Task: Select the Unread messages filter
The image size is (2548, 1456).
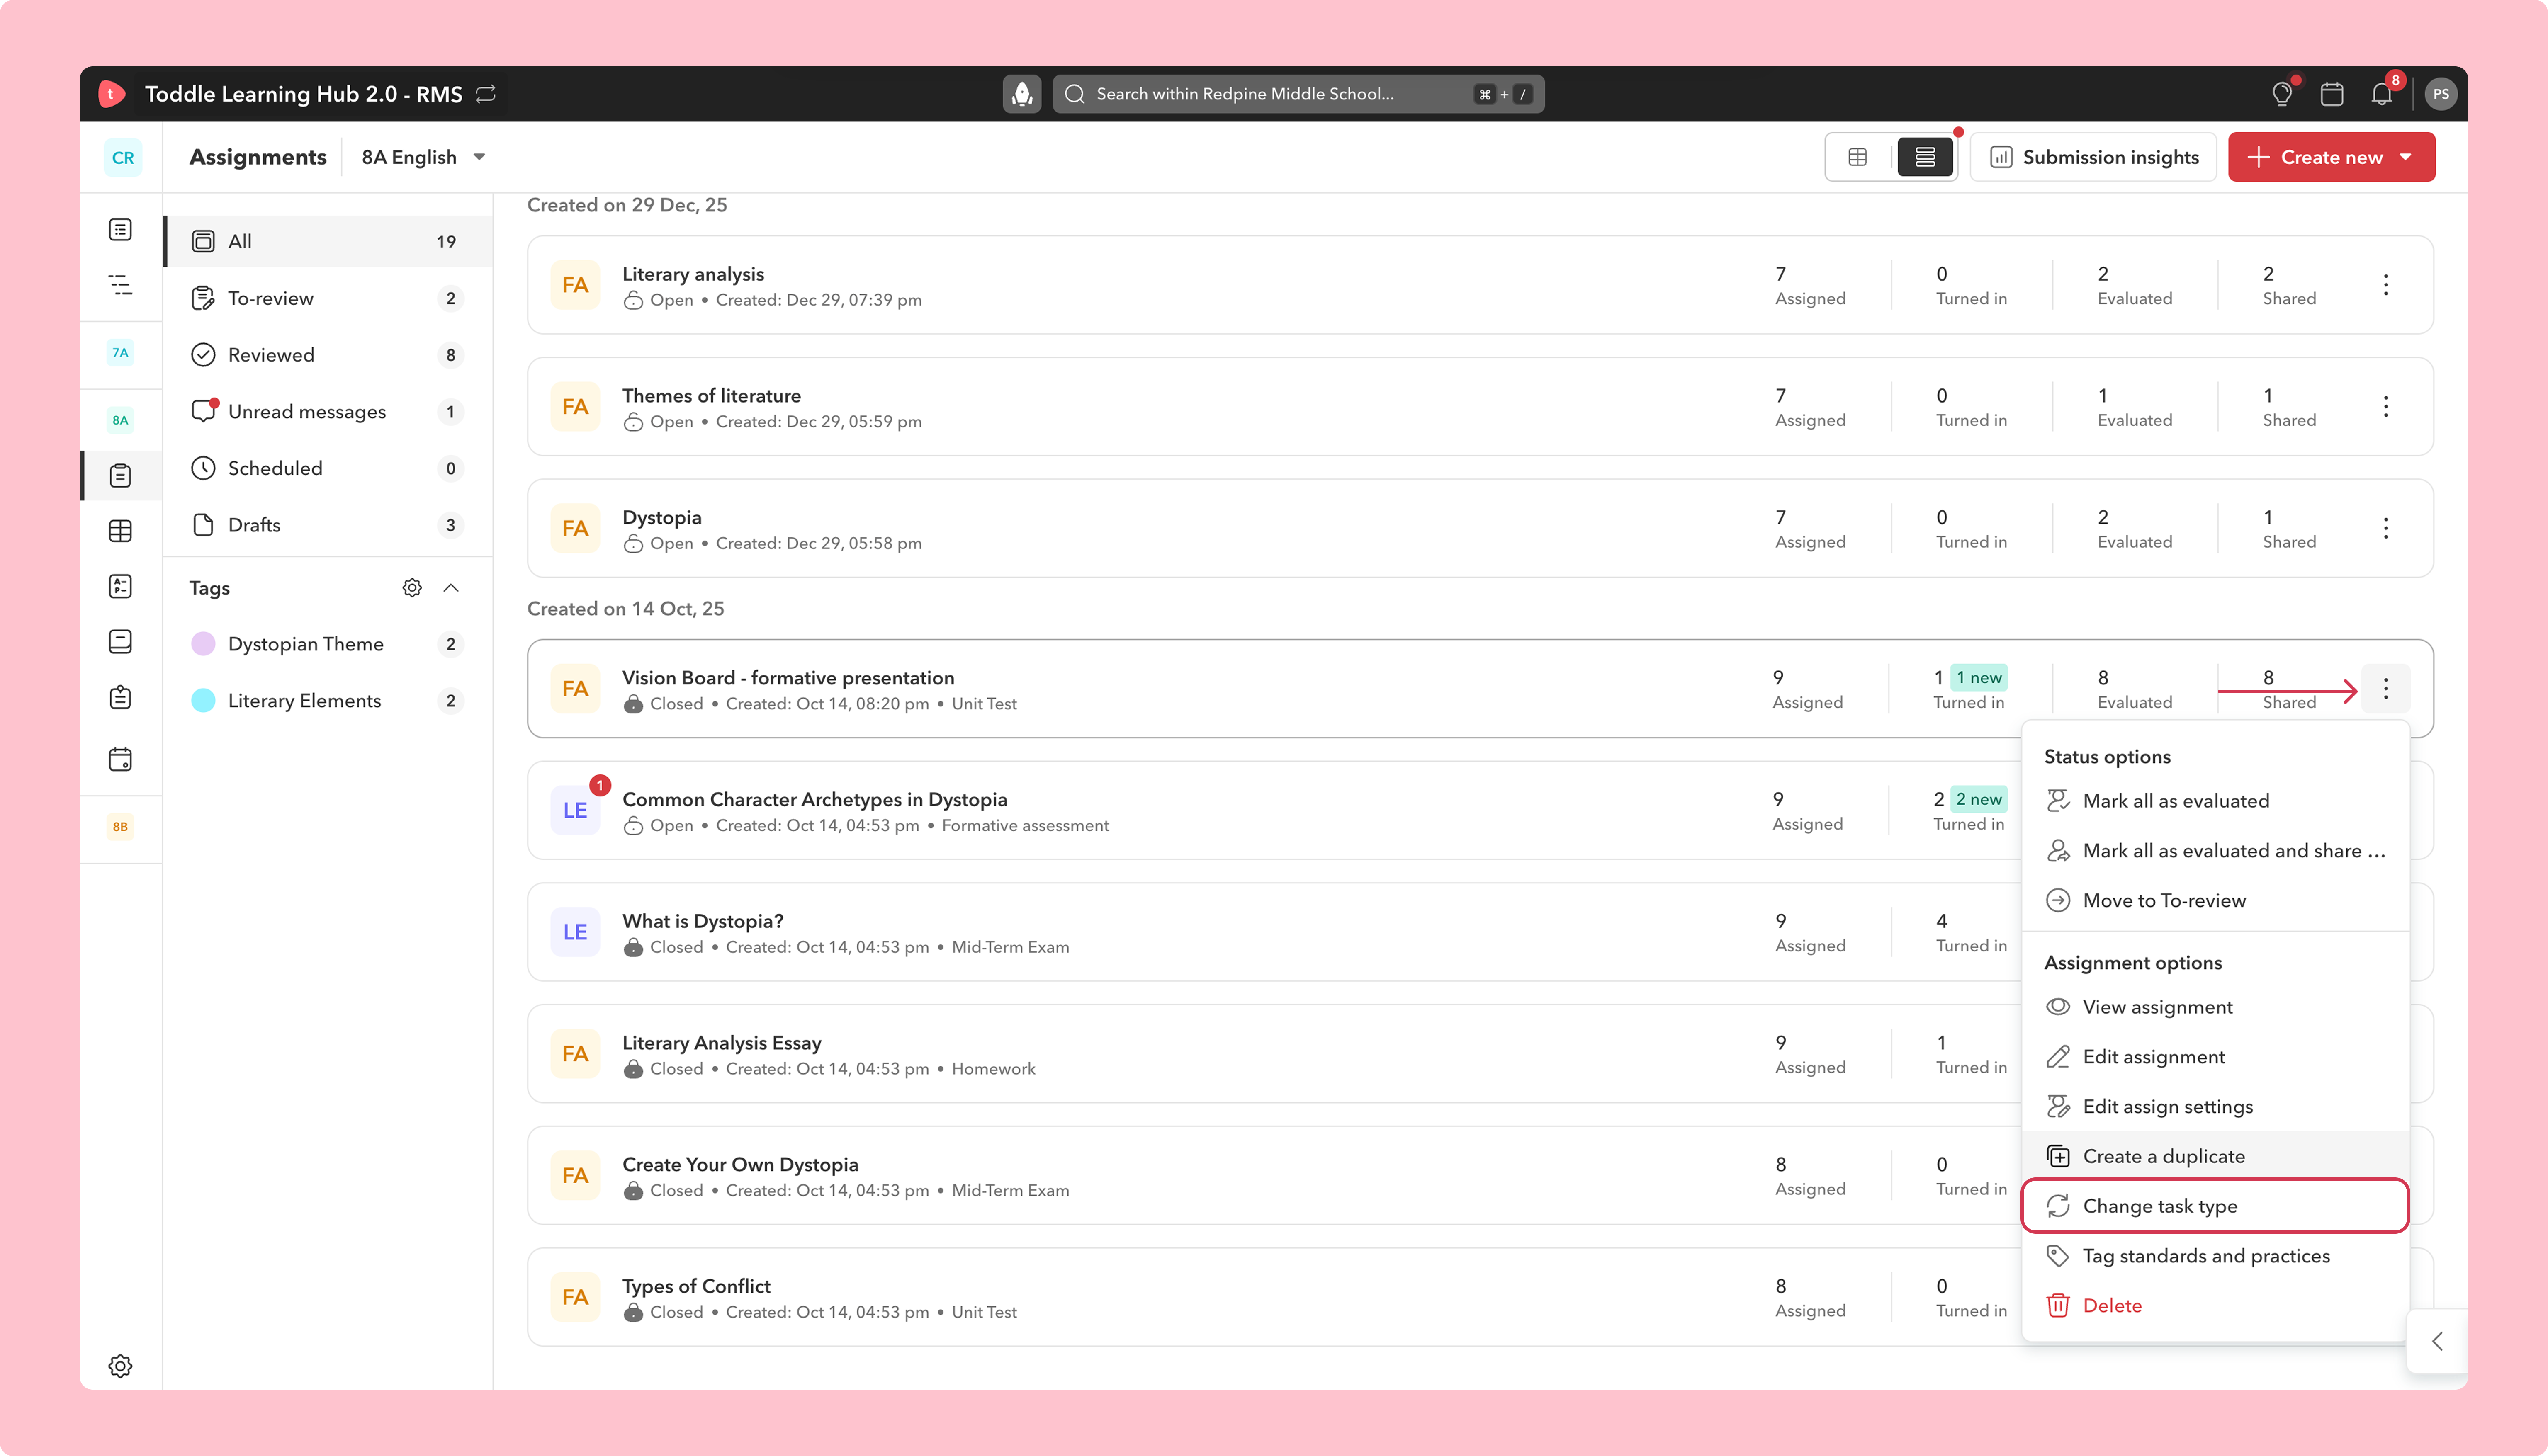Action: pyautogui.click(x=329, y=412)
